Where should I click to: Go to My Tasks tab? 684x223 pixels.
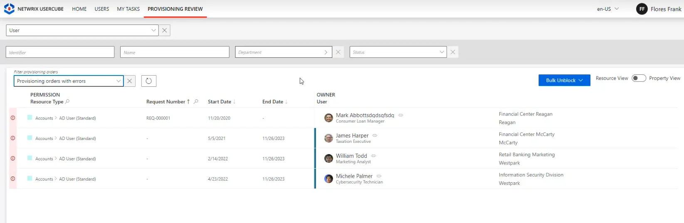tap(128, 9)
